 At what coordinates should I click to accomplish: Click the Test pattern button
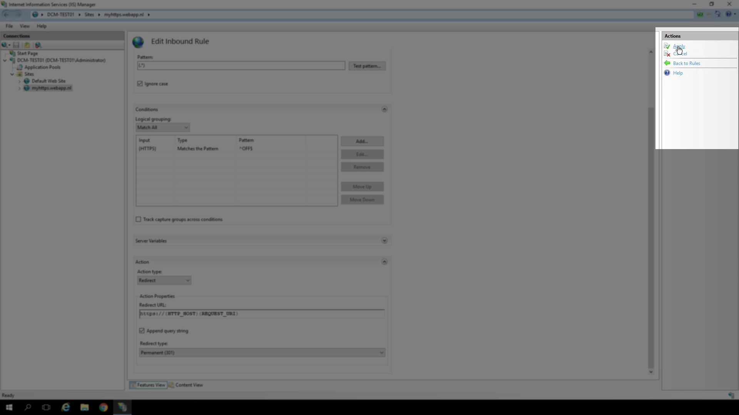pos(367,66)
